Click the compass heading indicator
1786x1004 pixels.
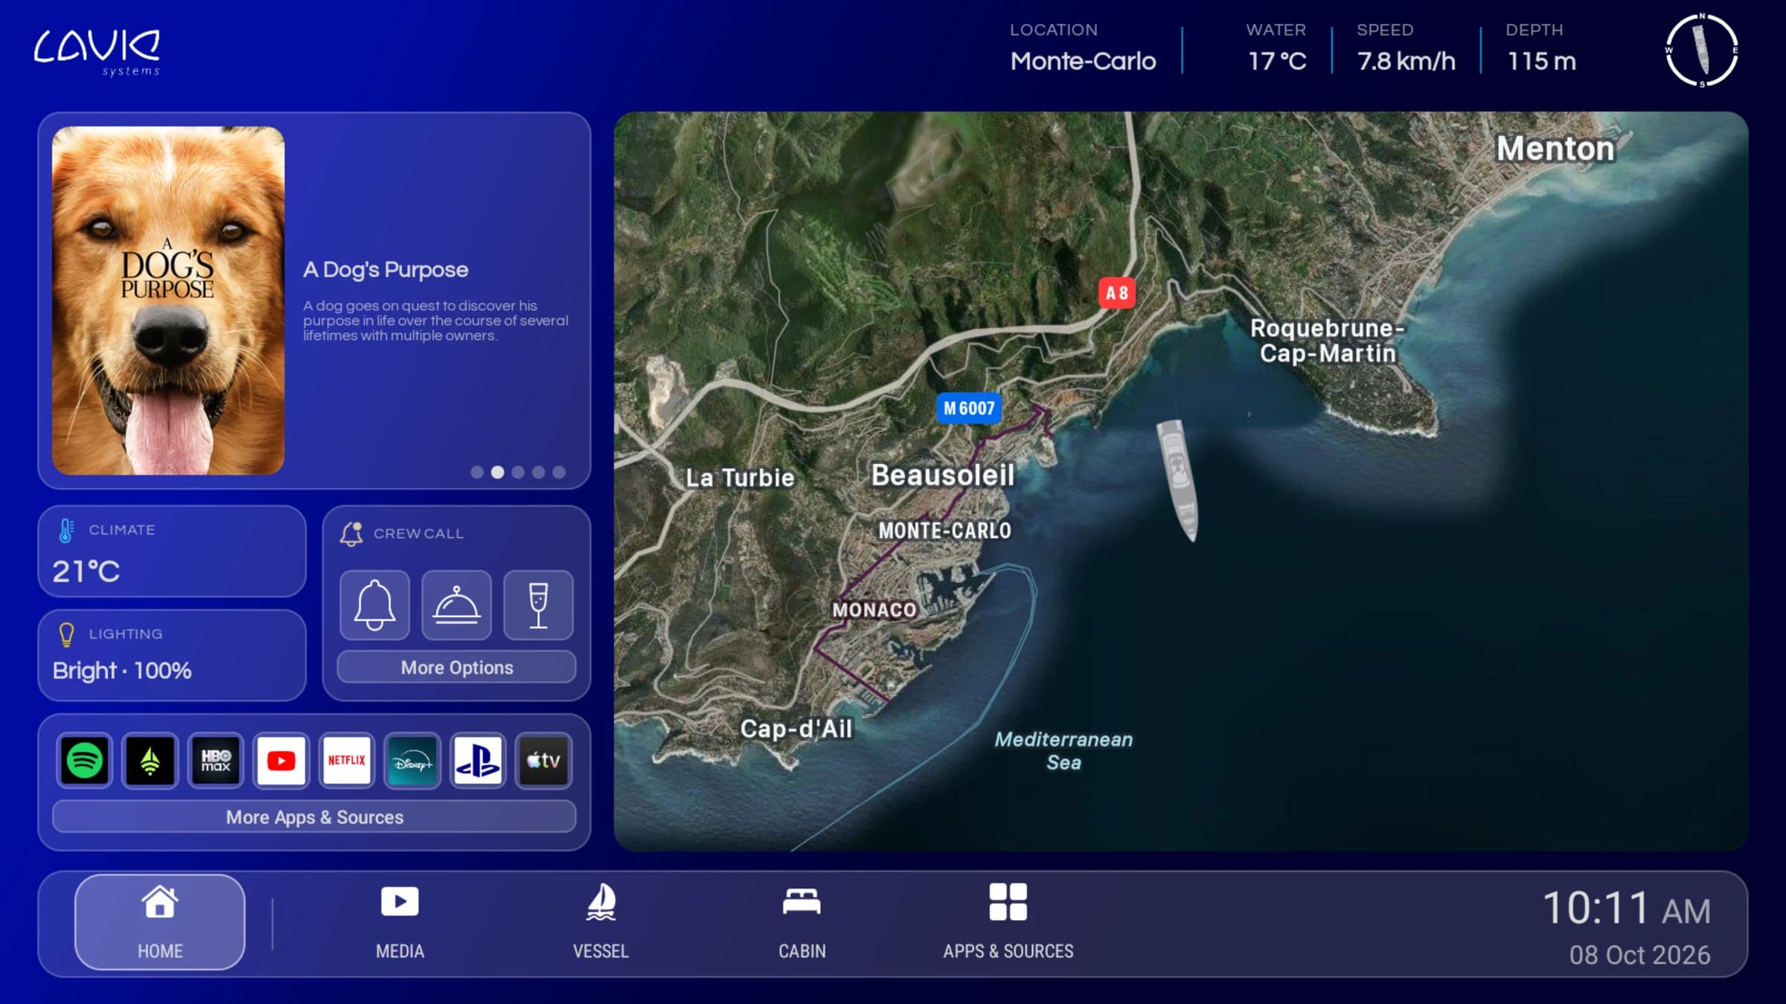click(x=1701, y=51)
